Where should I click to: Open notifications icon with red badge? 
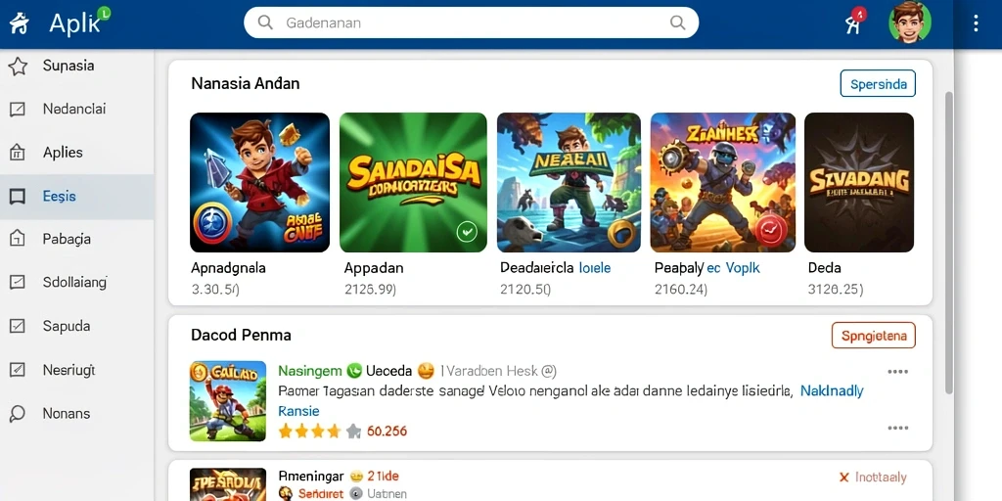click(x=854, y=22)
